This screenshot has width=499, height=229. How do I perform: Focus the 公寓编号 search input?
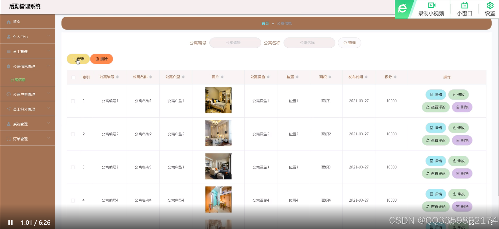(235, 43)
